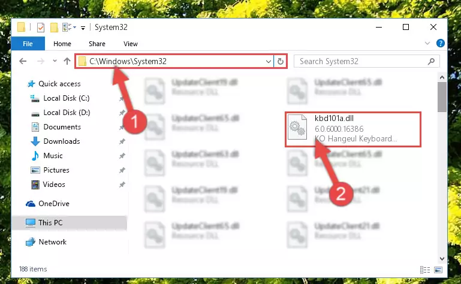Viewport: 461px width, 284px height.
Task: Click the scrollbar up arrow
Action: 442,77
